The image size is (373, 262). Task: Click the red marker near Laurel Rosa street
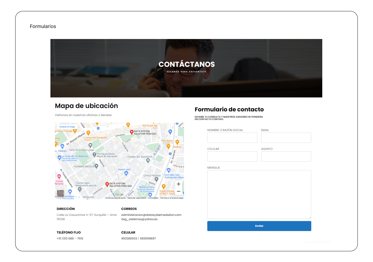pos(107,184)
